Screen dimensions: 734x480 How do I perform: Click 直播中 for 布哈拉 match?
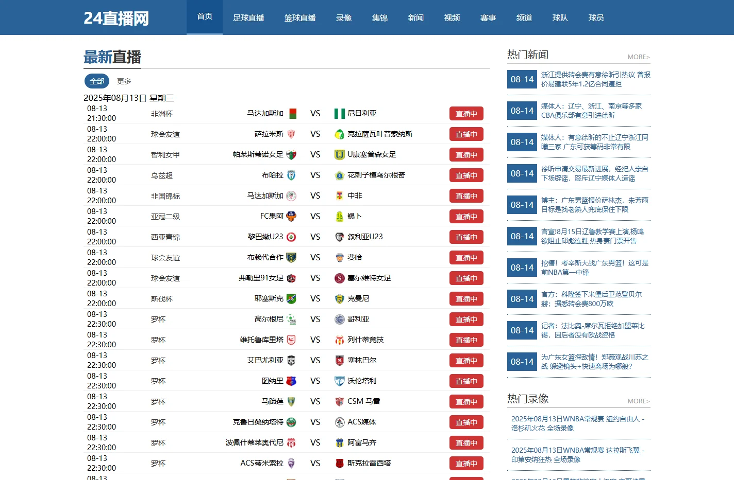pyautogui.click(x=466, y=175)
